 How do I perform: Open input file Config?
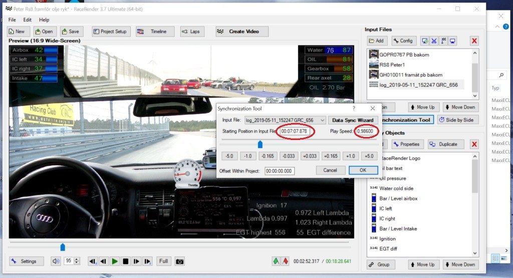[404, 41]
